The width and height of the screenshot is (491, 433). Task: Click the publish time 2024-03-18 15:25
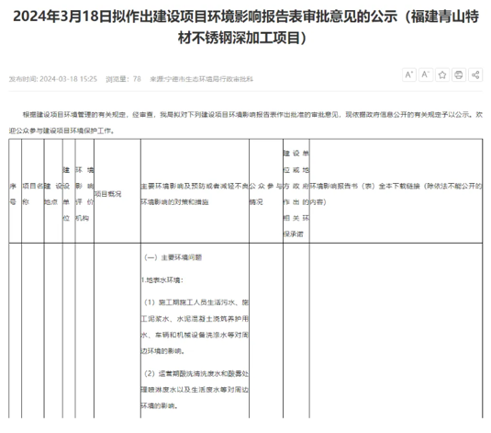pyautogui.click(x=53, y=79)
